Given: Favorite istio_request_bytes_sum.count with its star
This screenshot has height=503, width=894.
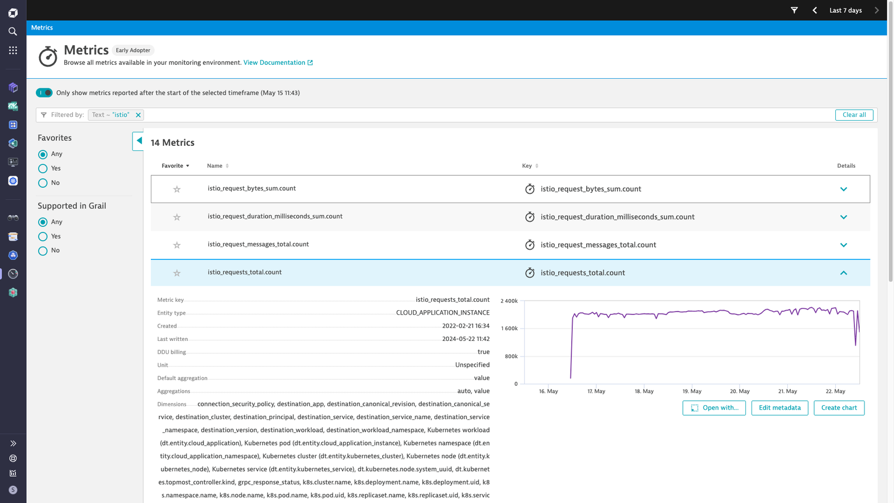Looking at the screenshot, I should click(177, 189).
